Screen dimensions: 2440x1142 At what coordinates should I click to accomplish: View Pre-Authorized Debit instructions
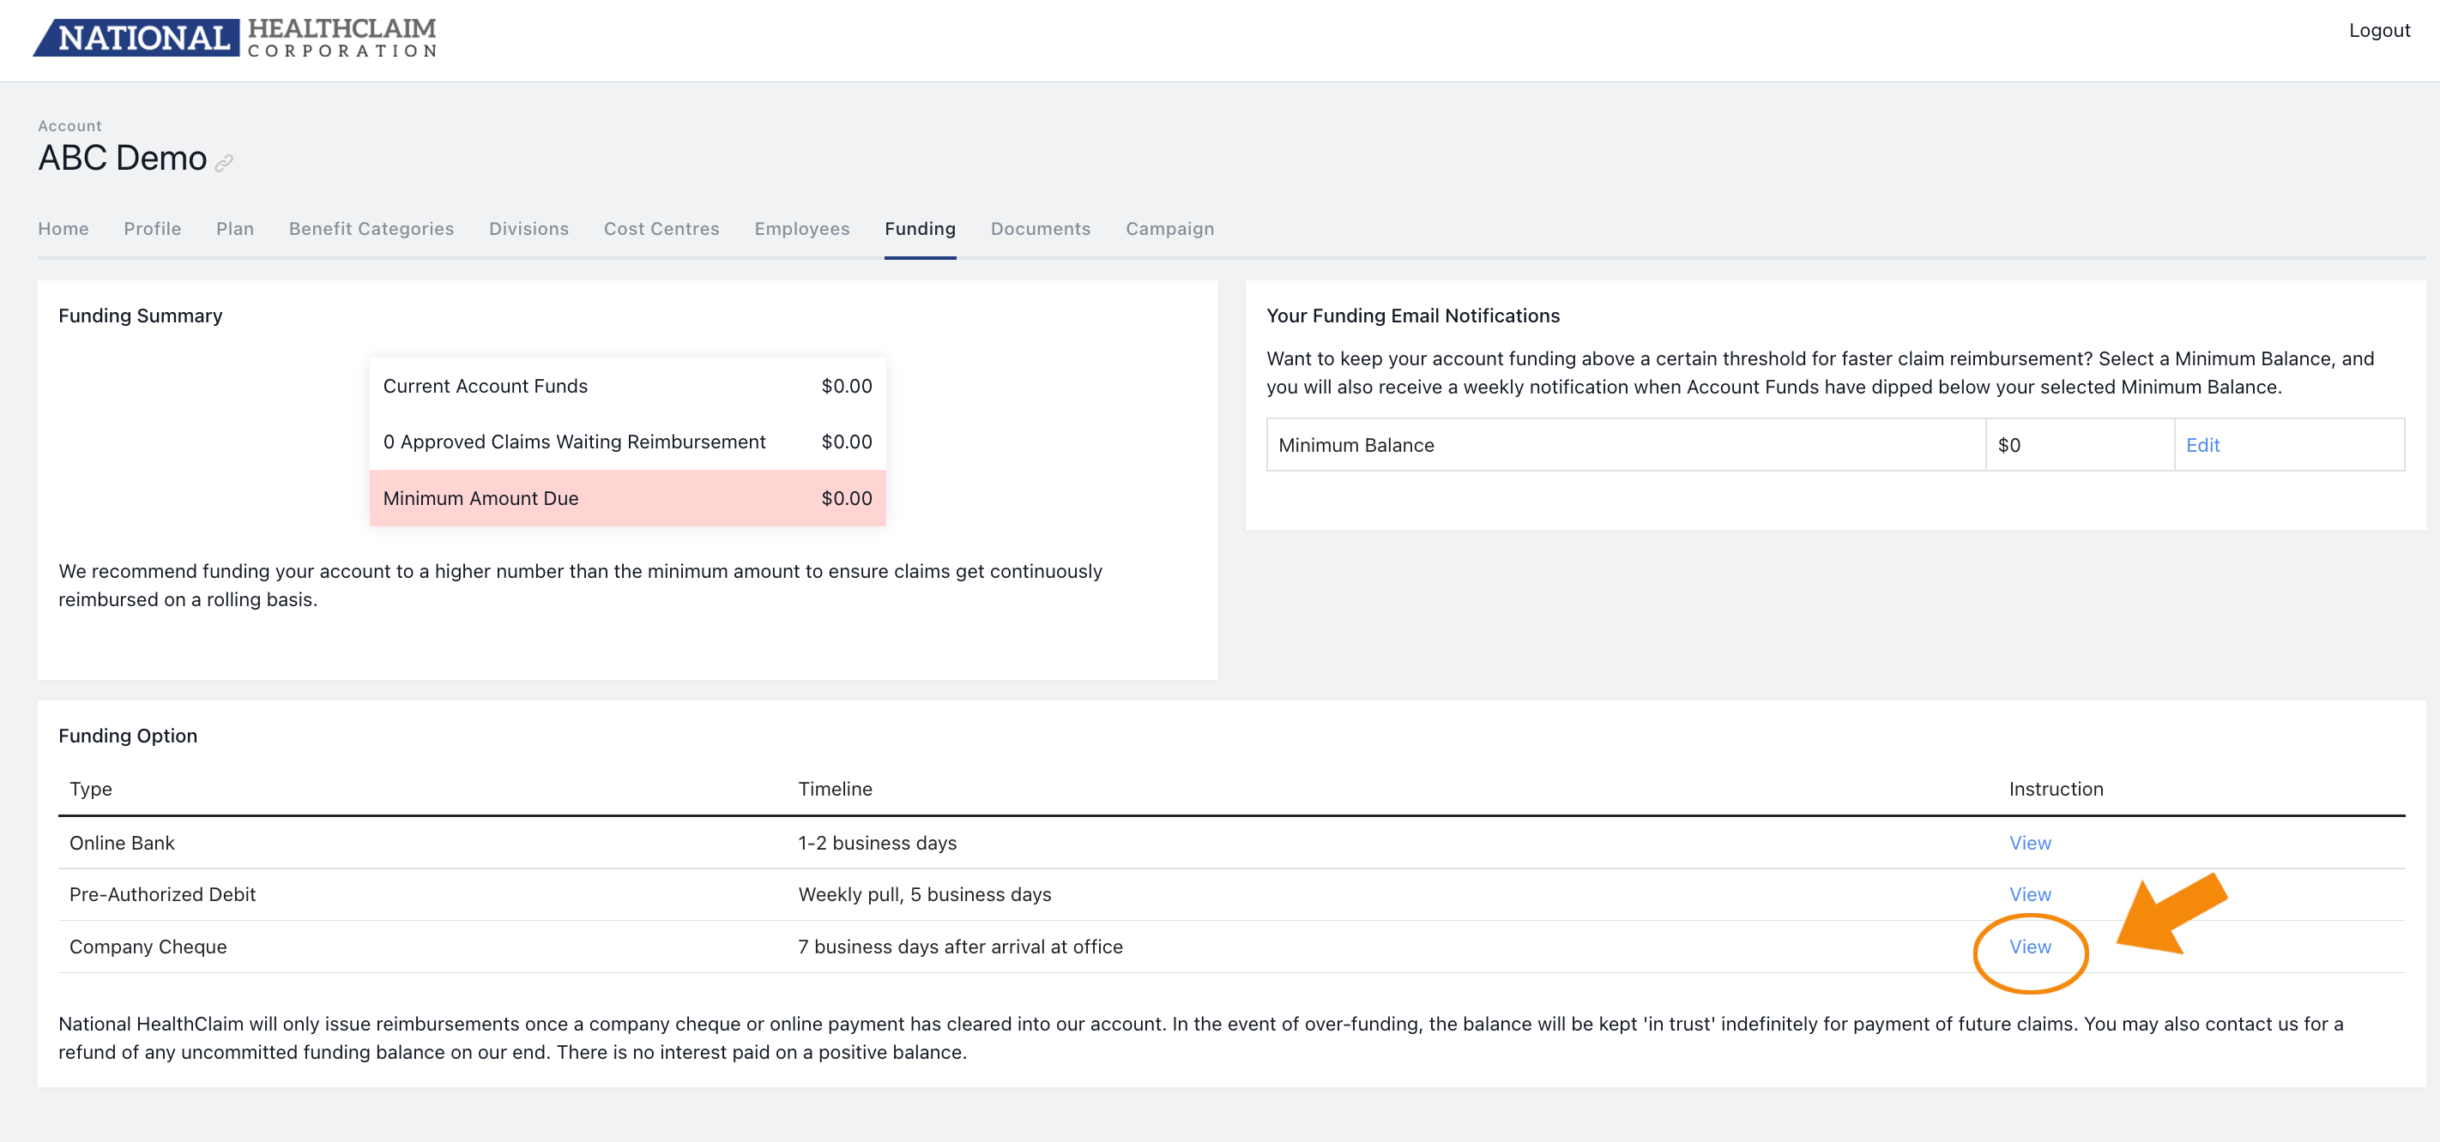click(2030, 894)
